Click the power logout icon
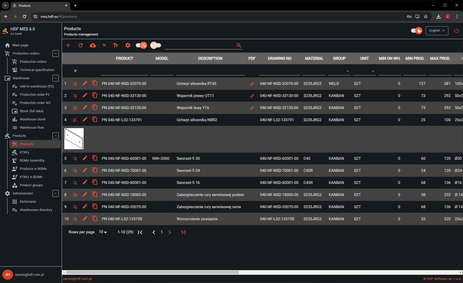The height and width of the screenshot is (283, 463). [x=457, y=31]
